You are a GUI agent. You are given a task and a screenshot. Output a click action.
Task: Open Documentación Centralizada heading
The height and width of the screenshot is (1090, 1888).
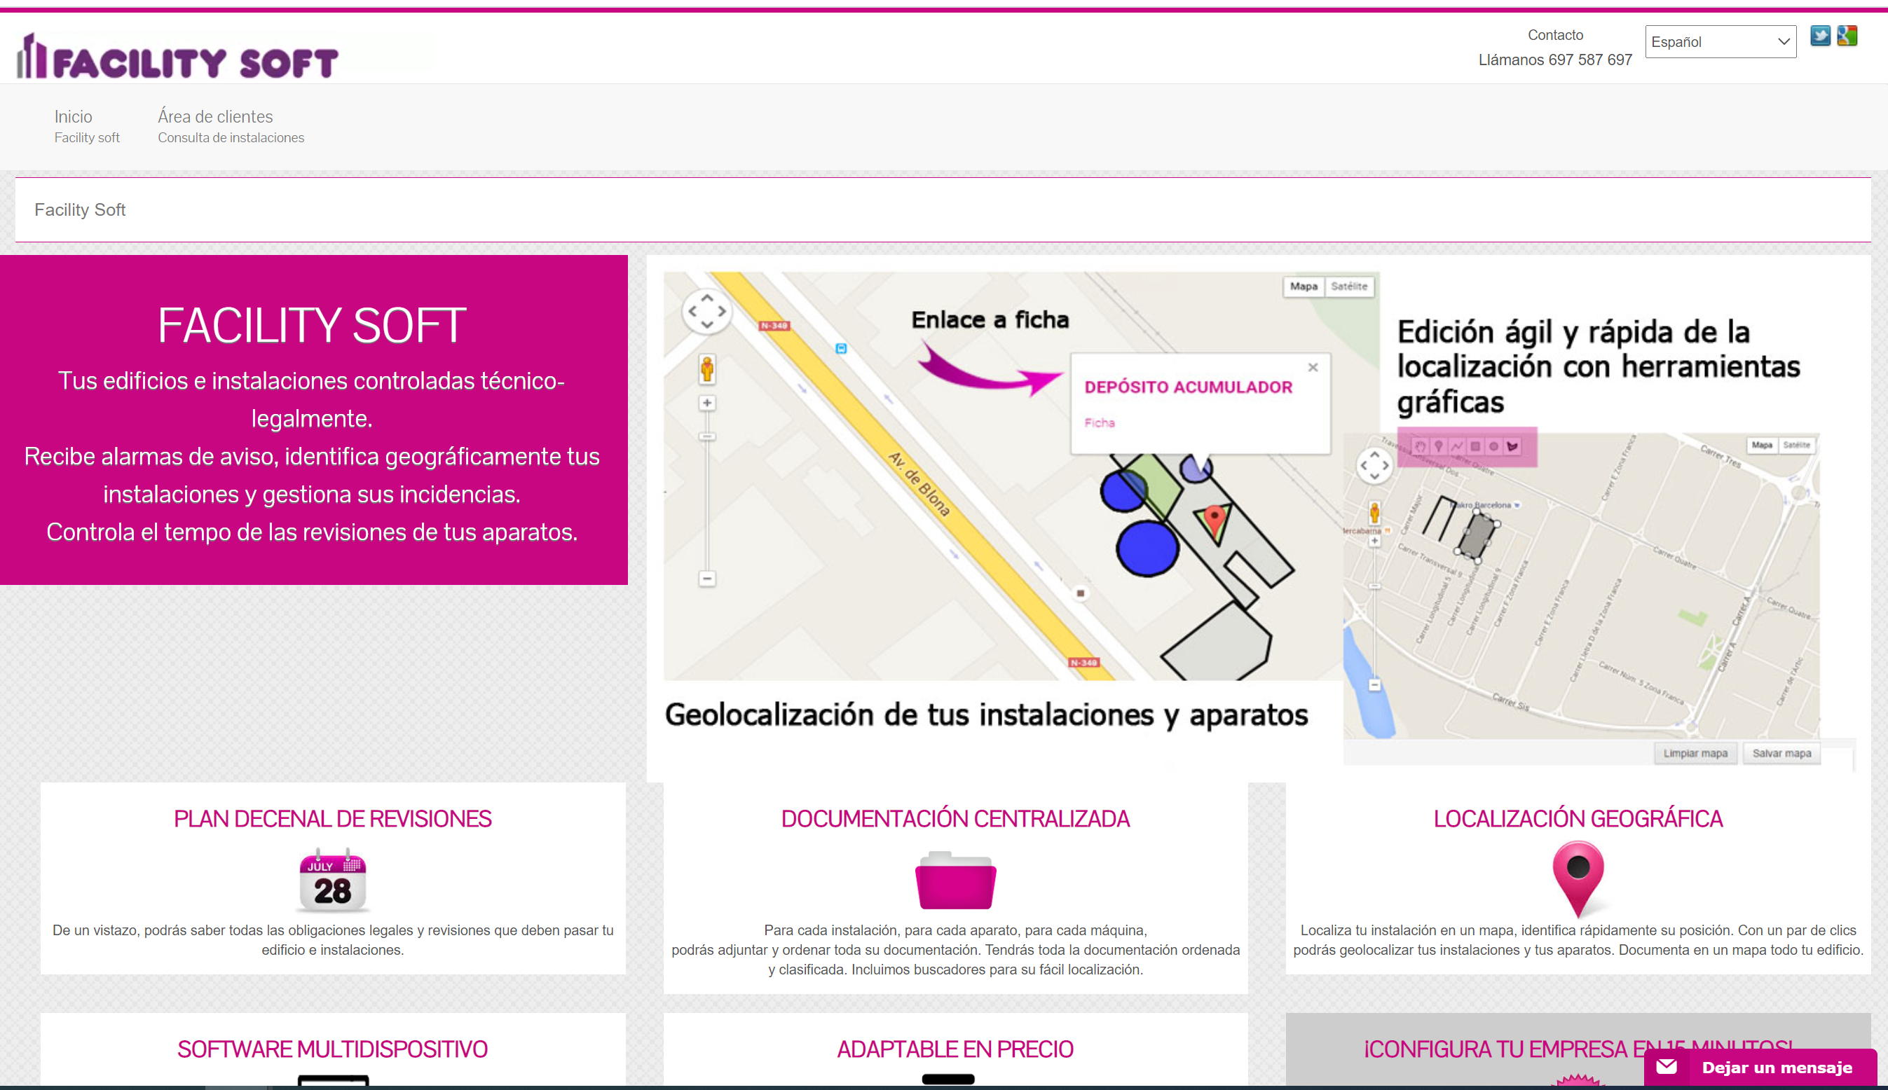[x=955, y=818]
